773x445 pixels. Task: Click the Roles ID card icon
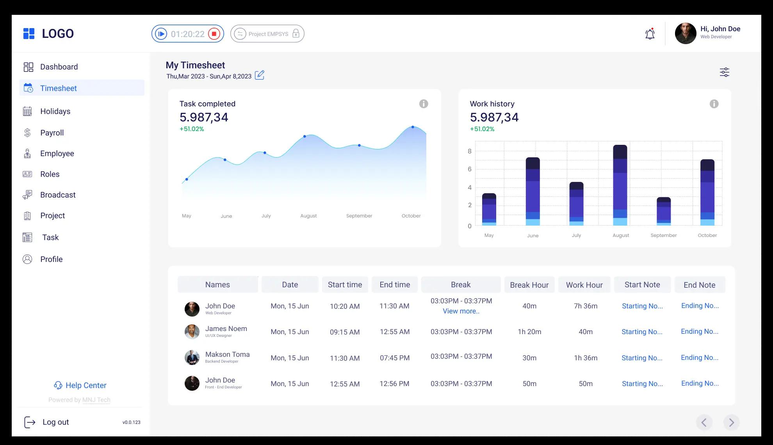27,174
